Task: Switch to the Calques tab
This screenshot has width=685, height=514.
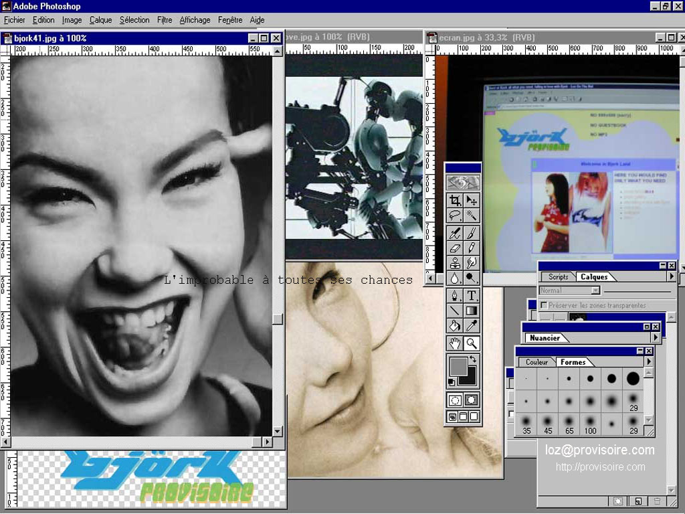Action: (x=594, y=276)
